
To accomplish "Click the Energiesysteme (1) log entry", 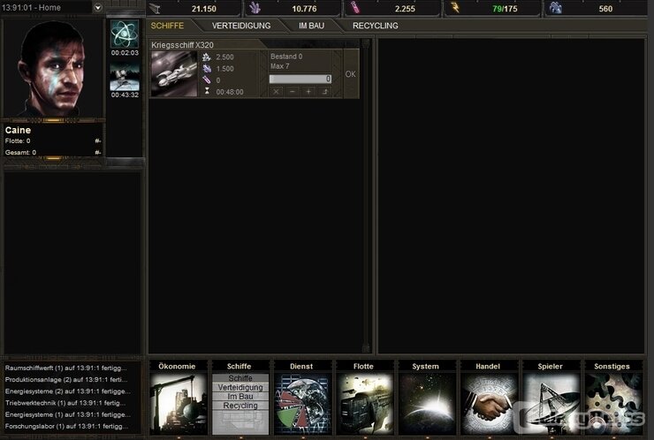I will click(x=67, y=415).
